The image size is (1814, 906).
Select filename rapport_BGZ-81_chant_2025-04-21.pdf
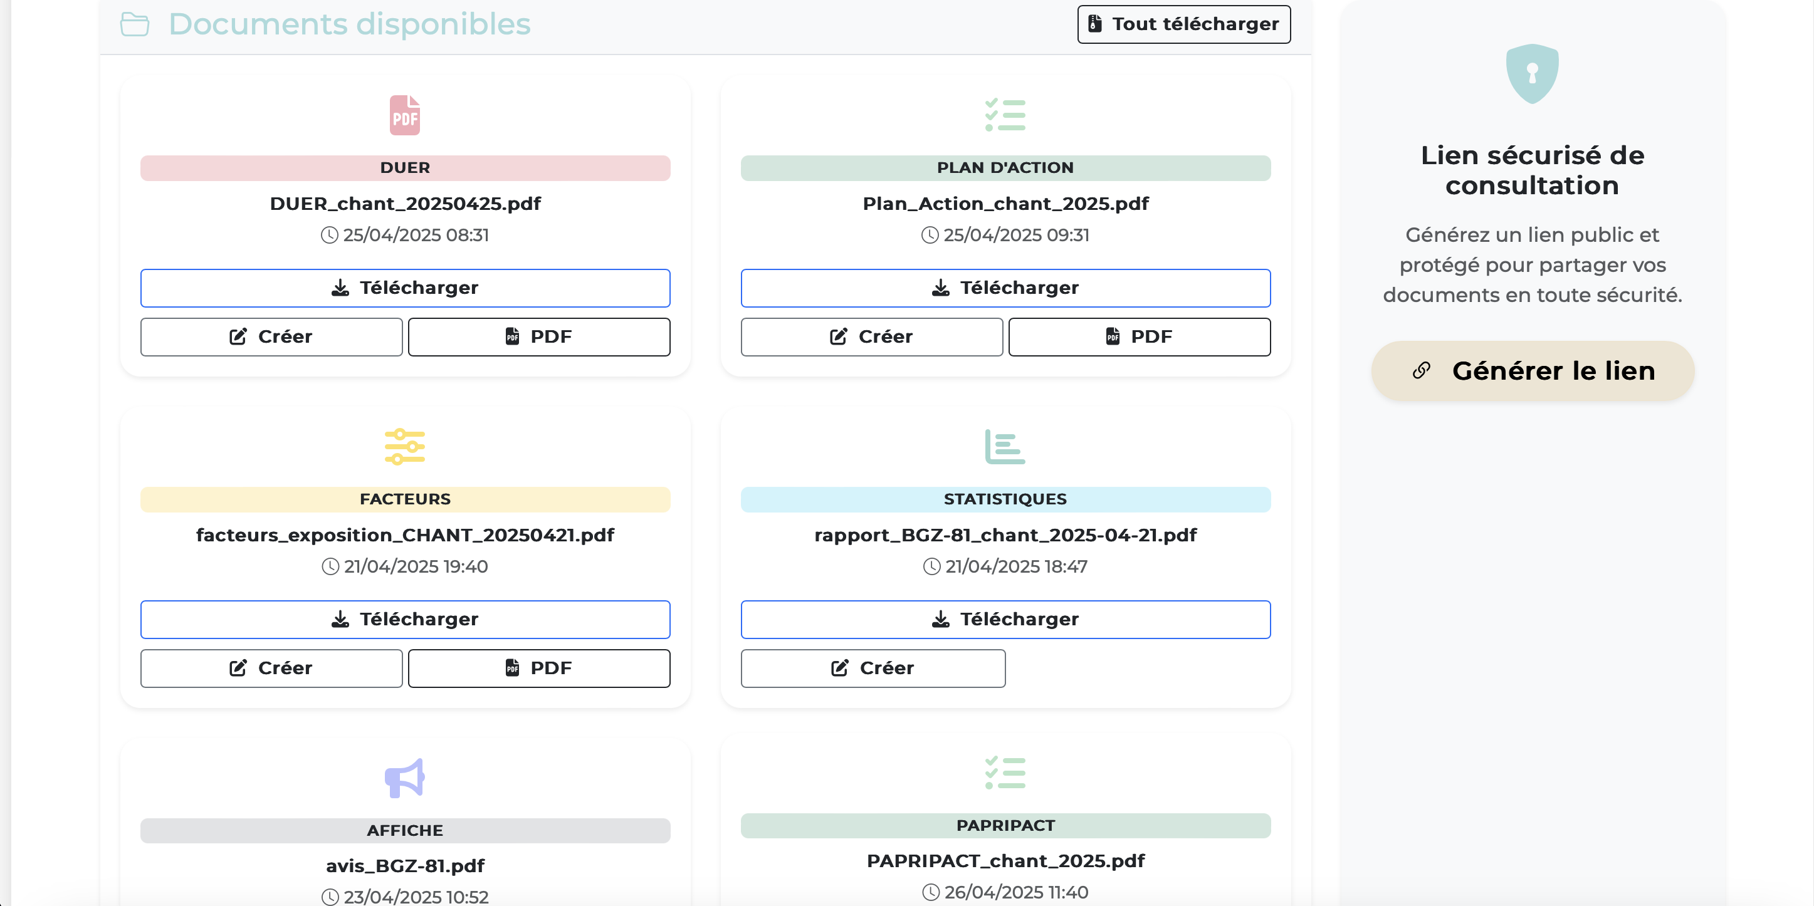(1005, 536)
